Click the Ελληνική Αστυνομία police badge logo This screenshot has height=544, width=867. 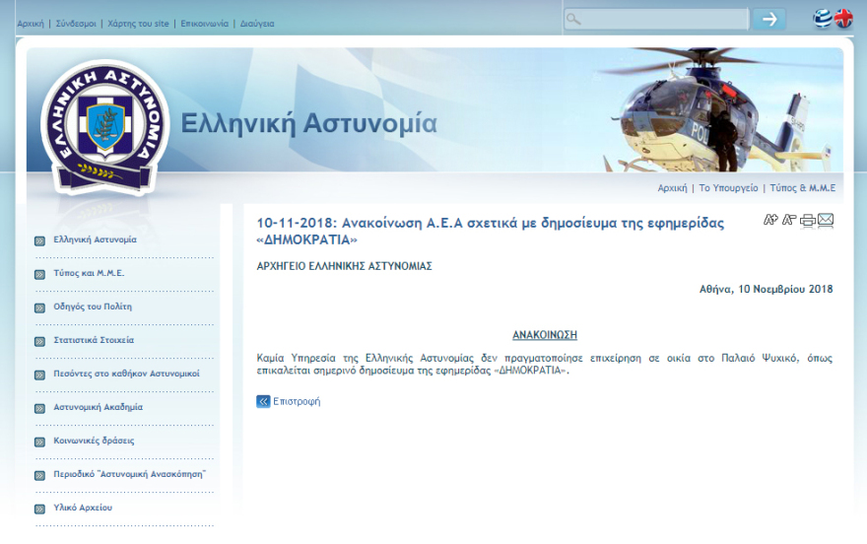[x=105, y=128]
